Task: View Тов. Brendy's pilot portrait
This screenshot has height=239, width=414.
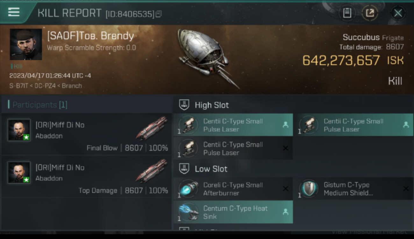Action: coord(26,44)
